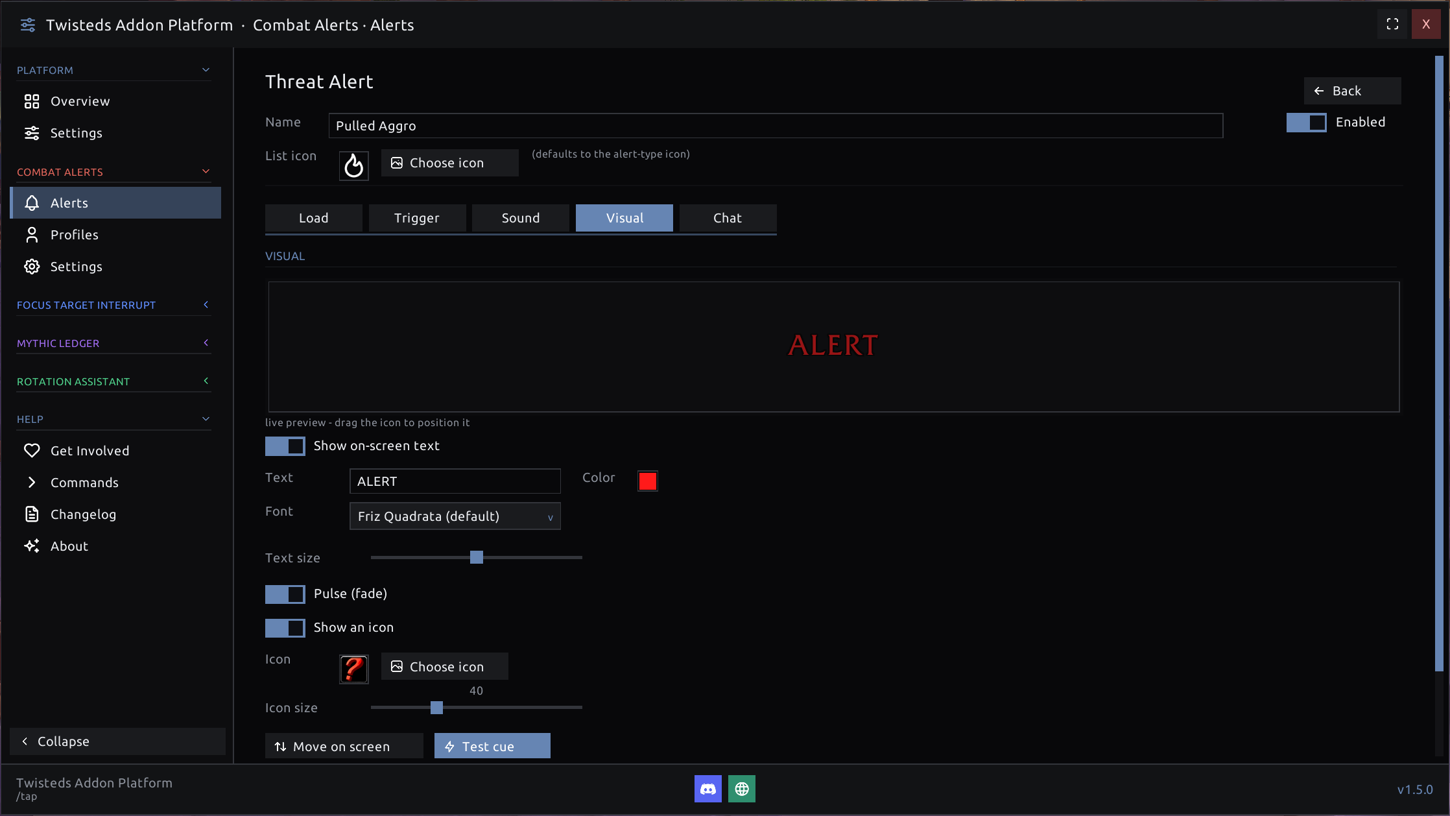
Task: Switch to the Sound tab
Action: [520, 218]
